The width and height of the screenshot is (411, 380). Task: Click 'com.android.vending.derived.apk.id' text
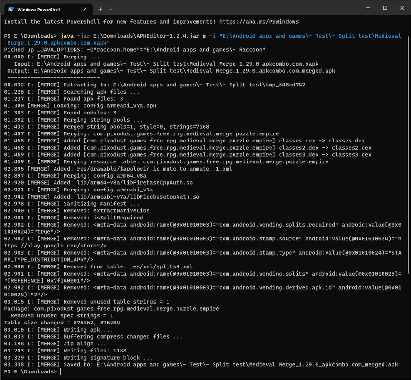[x=275, y=288]
